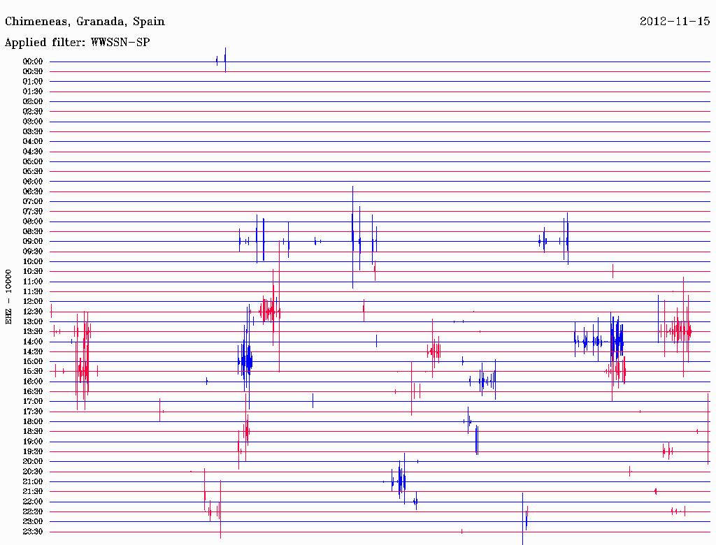Image resolution: width=716 pixels, height=545 pixels.
Task: Click the '23:00' time label
Action: pyautogui.click(x=33, y=522)
